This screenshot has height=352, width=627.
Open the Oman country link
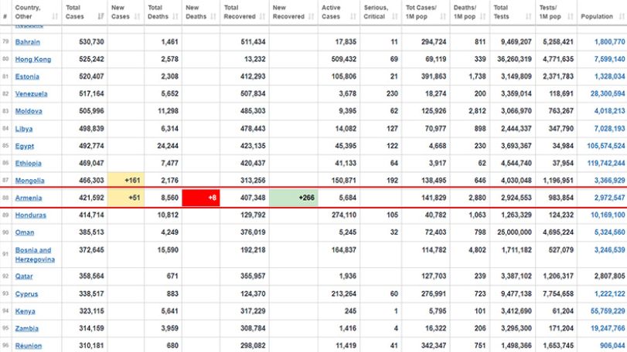[x=25, y=232]
